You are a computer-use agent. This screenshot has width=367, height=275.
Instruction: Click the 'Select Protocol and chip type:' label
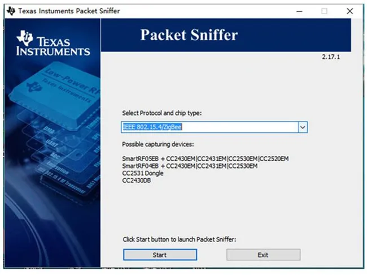161,113
